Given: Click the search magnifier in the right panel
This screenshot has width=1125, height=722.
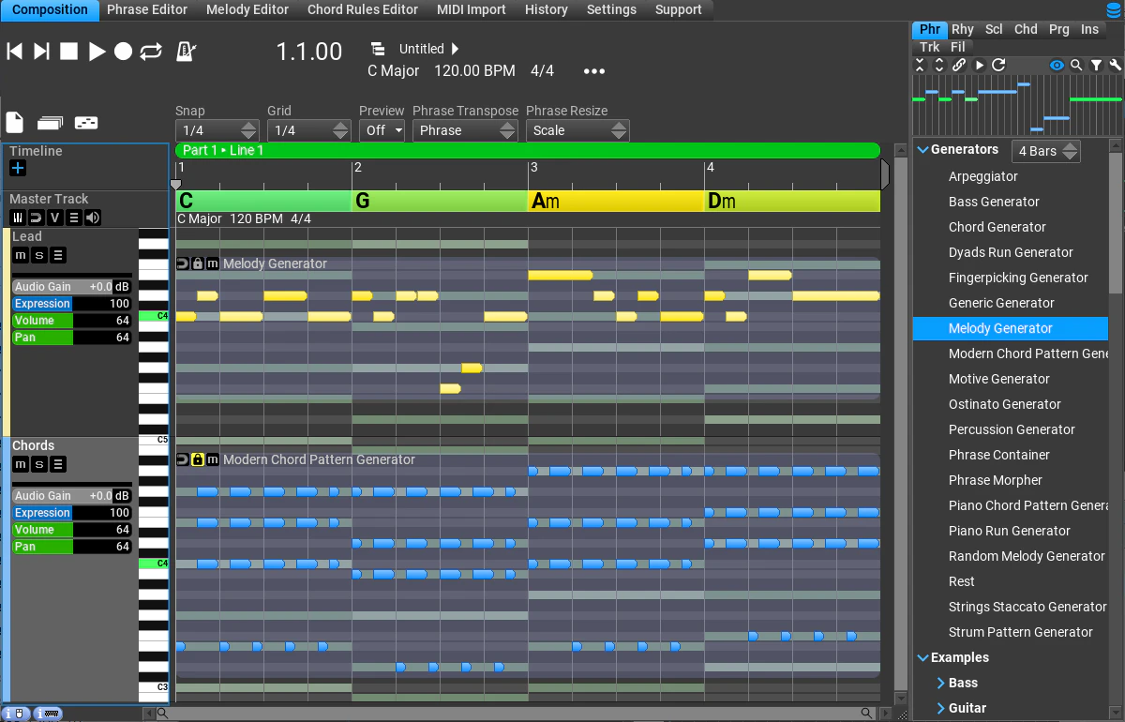Looking at the screenshot, I should tap(1074, 66).
